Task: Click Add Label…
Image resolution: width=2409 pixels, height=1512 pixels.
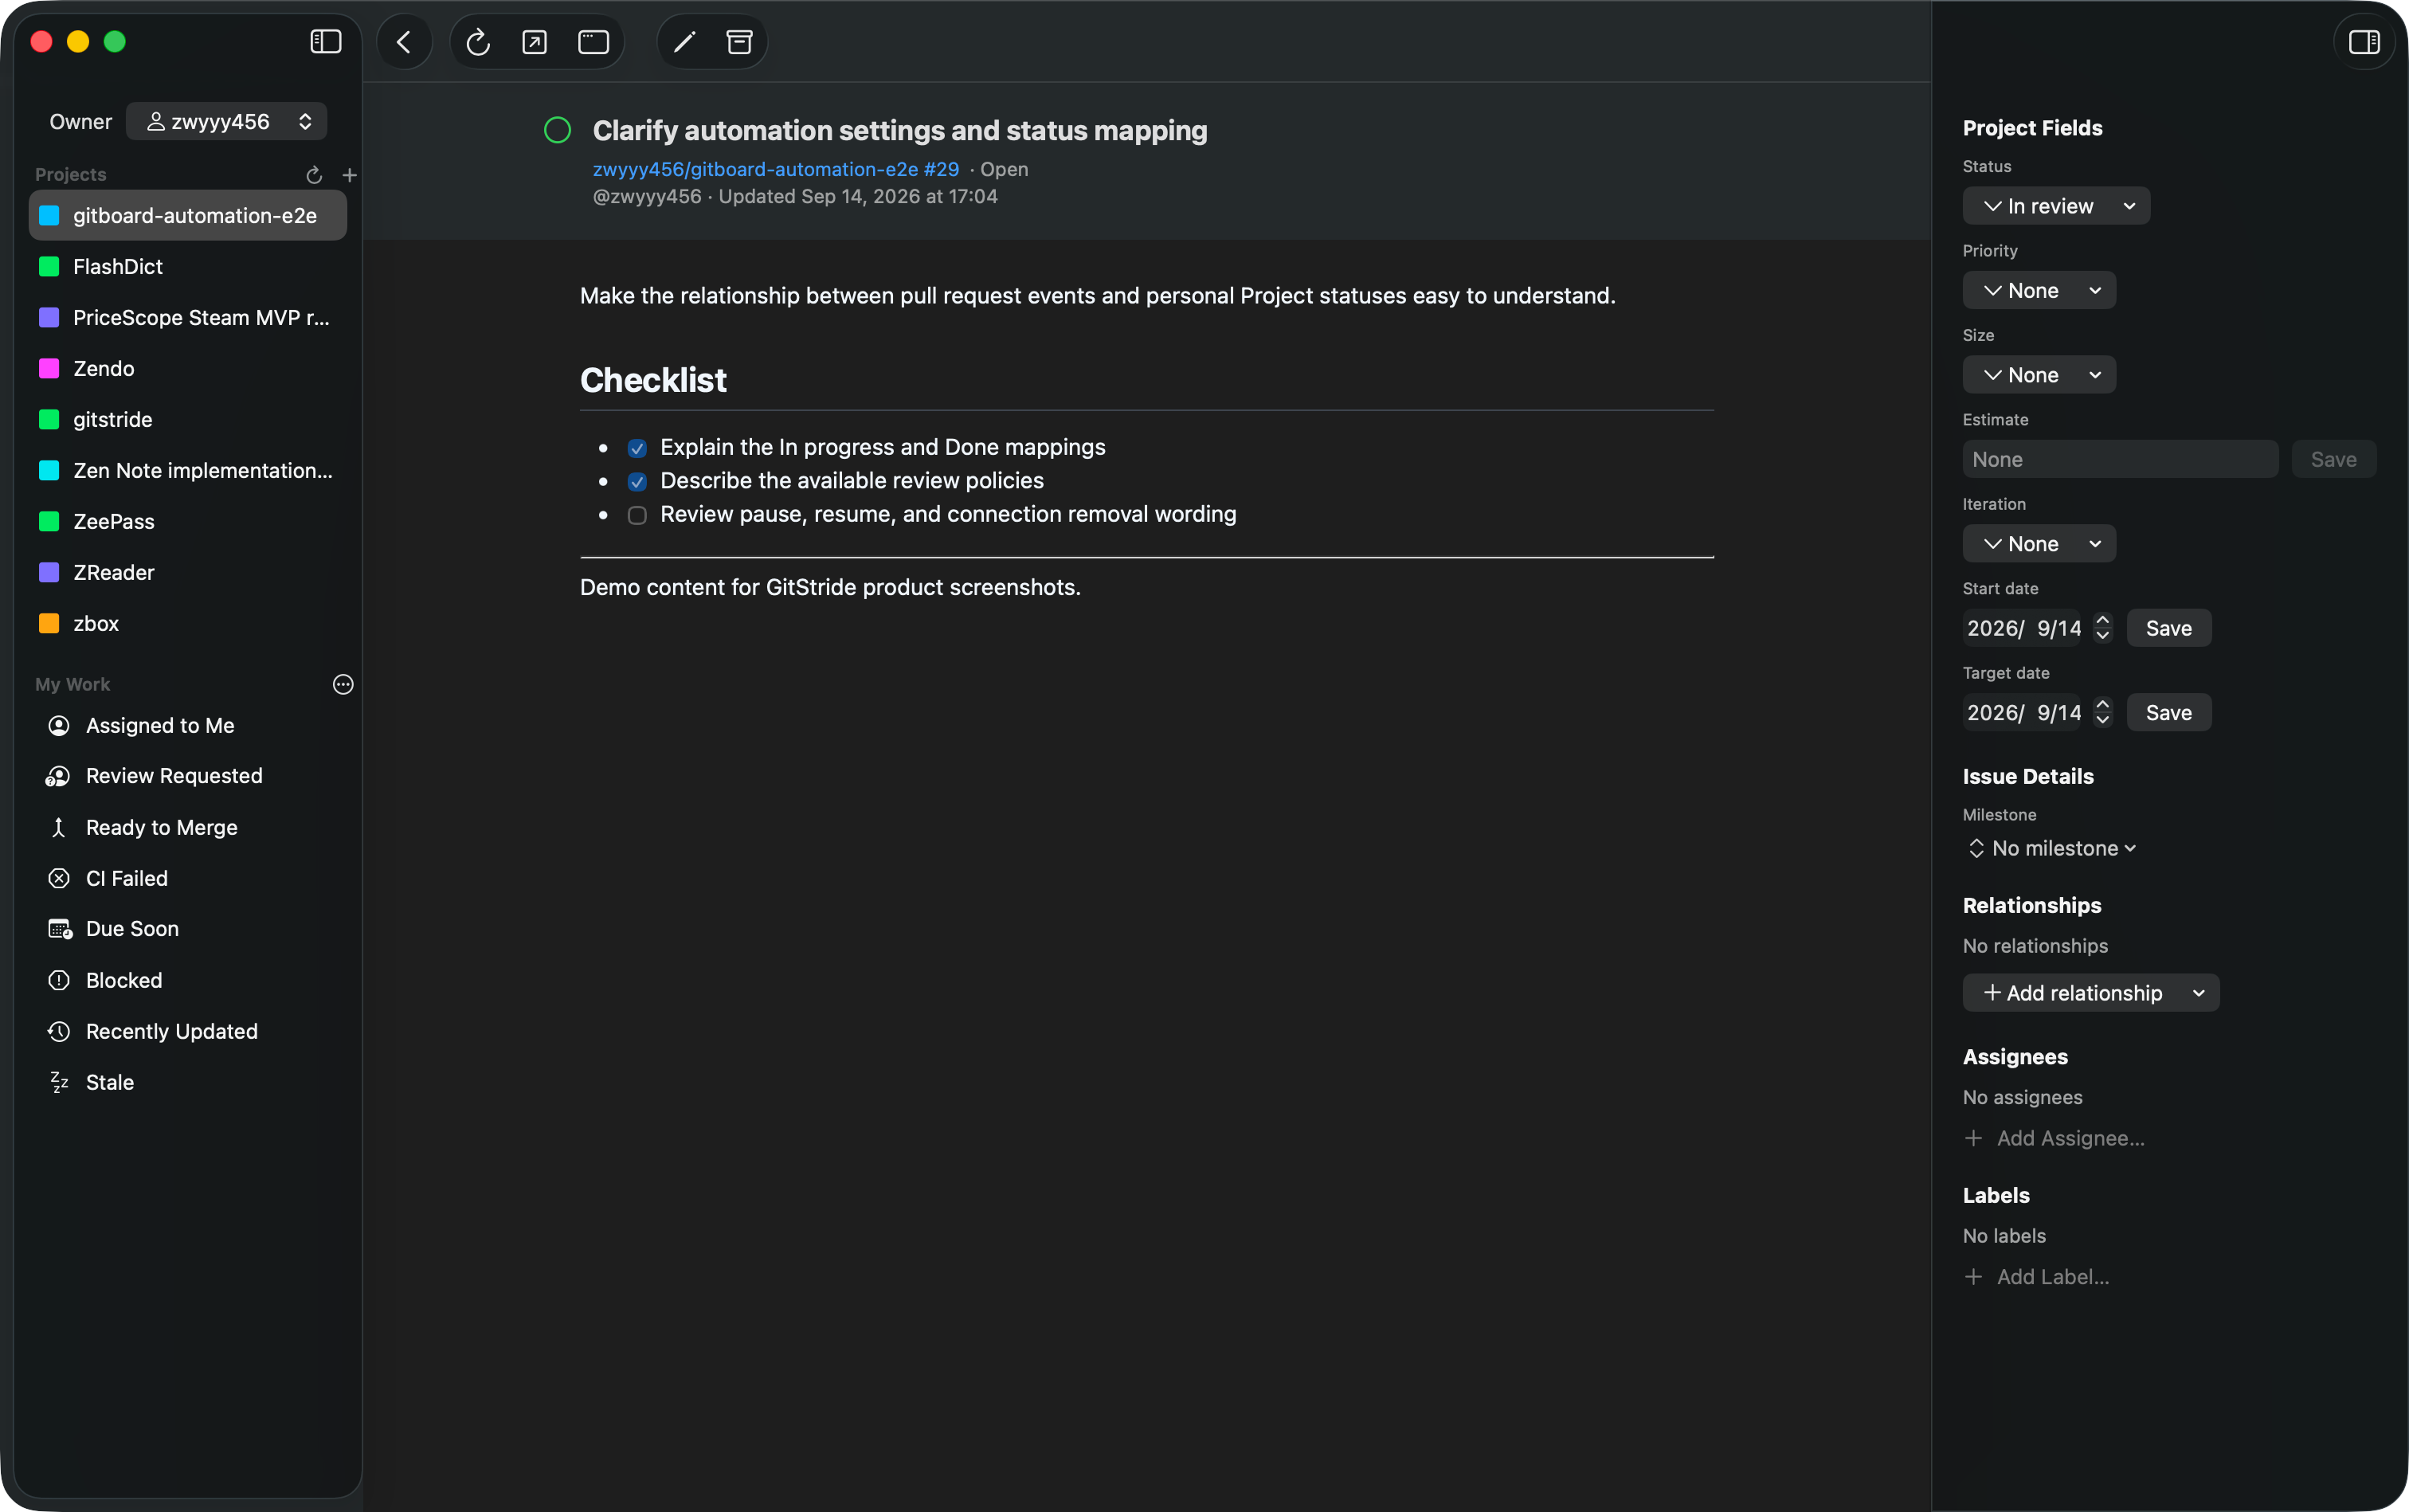Action: coord(2037,1277)
